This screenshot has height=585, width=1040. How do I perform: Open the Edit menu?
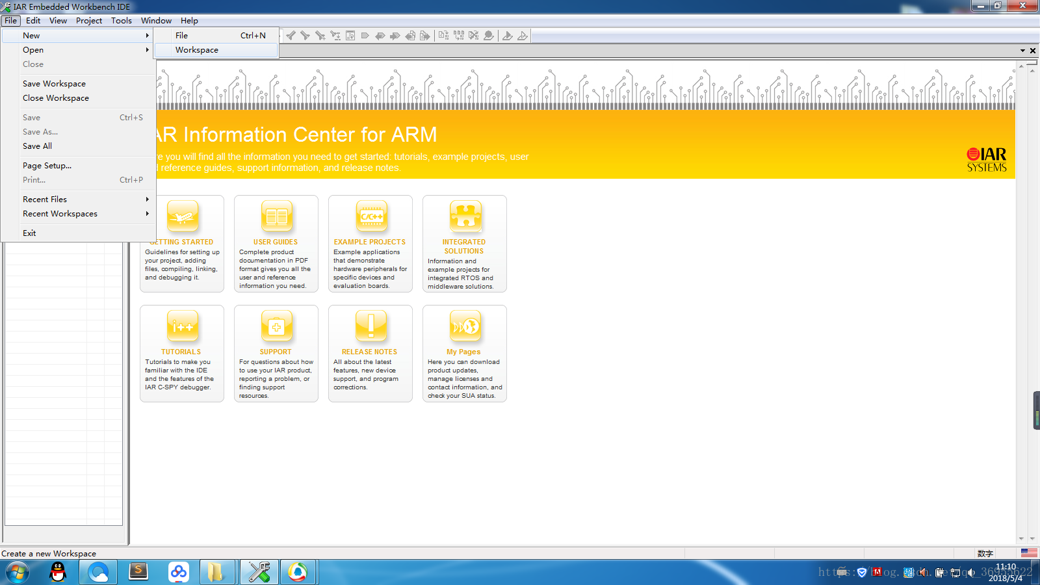pos(33,21)
